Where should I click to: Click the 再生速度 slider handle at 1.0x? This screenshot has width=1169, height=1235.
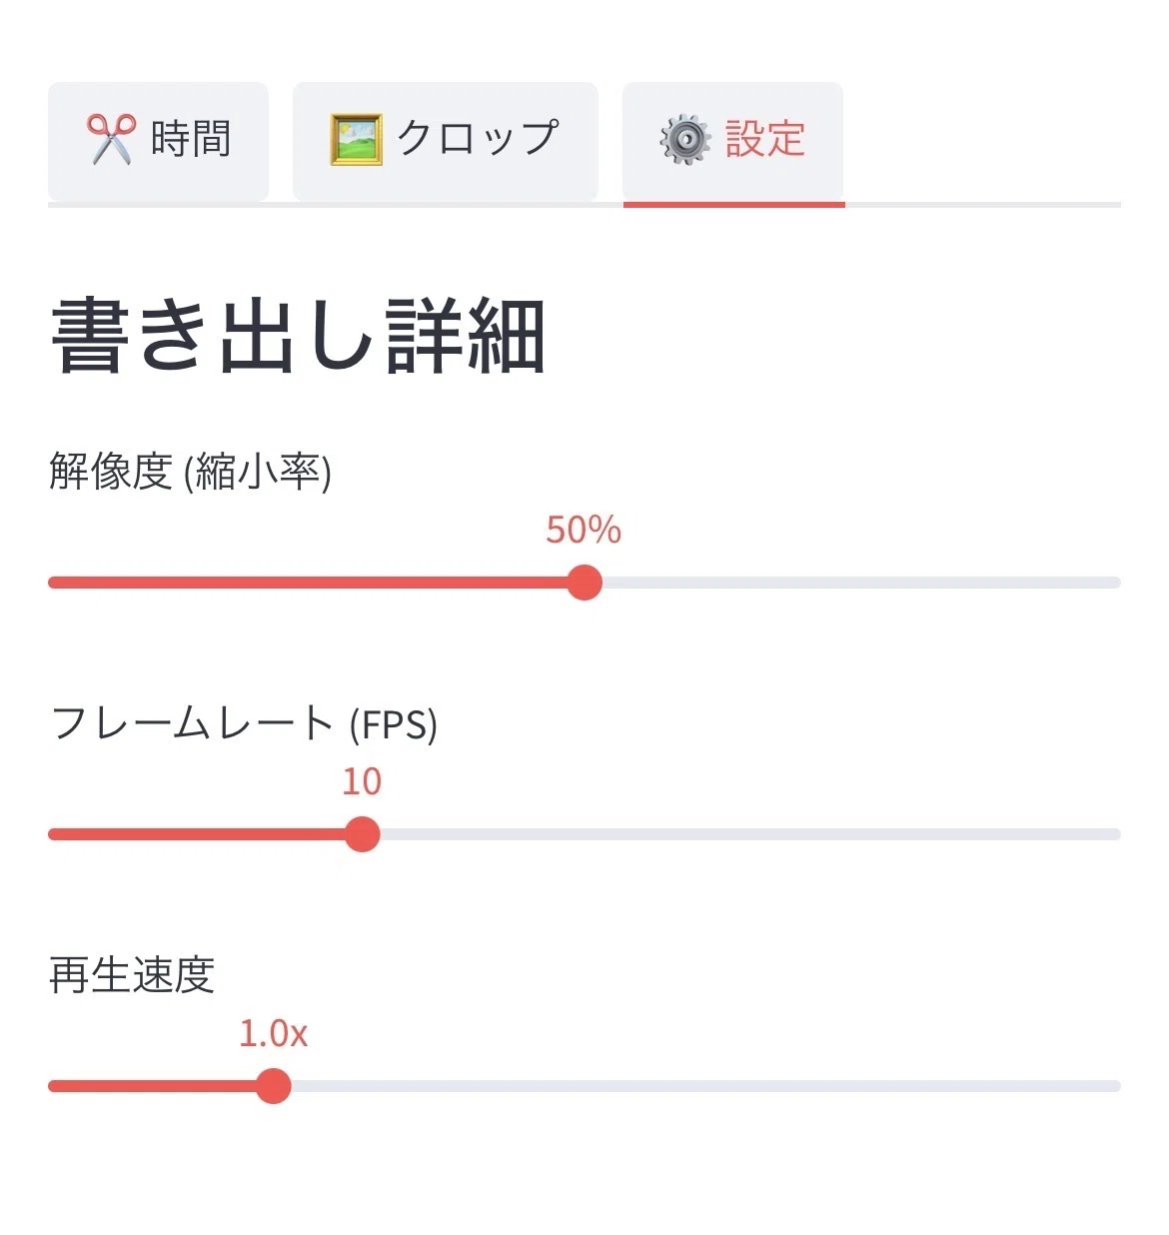coord(273,1086)
